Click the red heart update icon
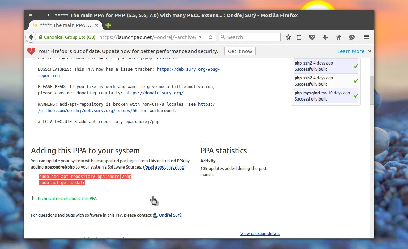Viewport: 408px width, 249px height. coord(31,51)
